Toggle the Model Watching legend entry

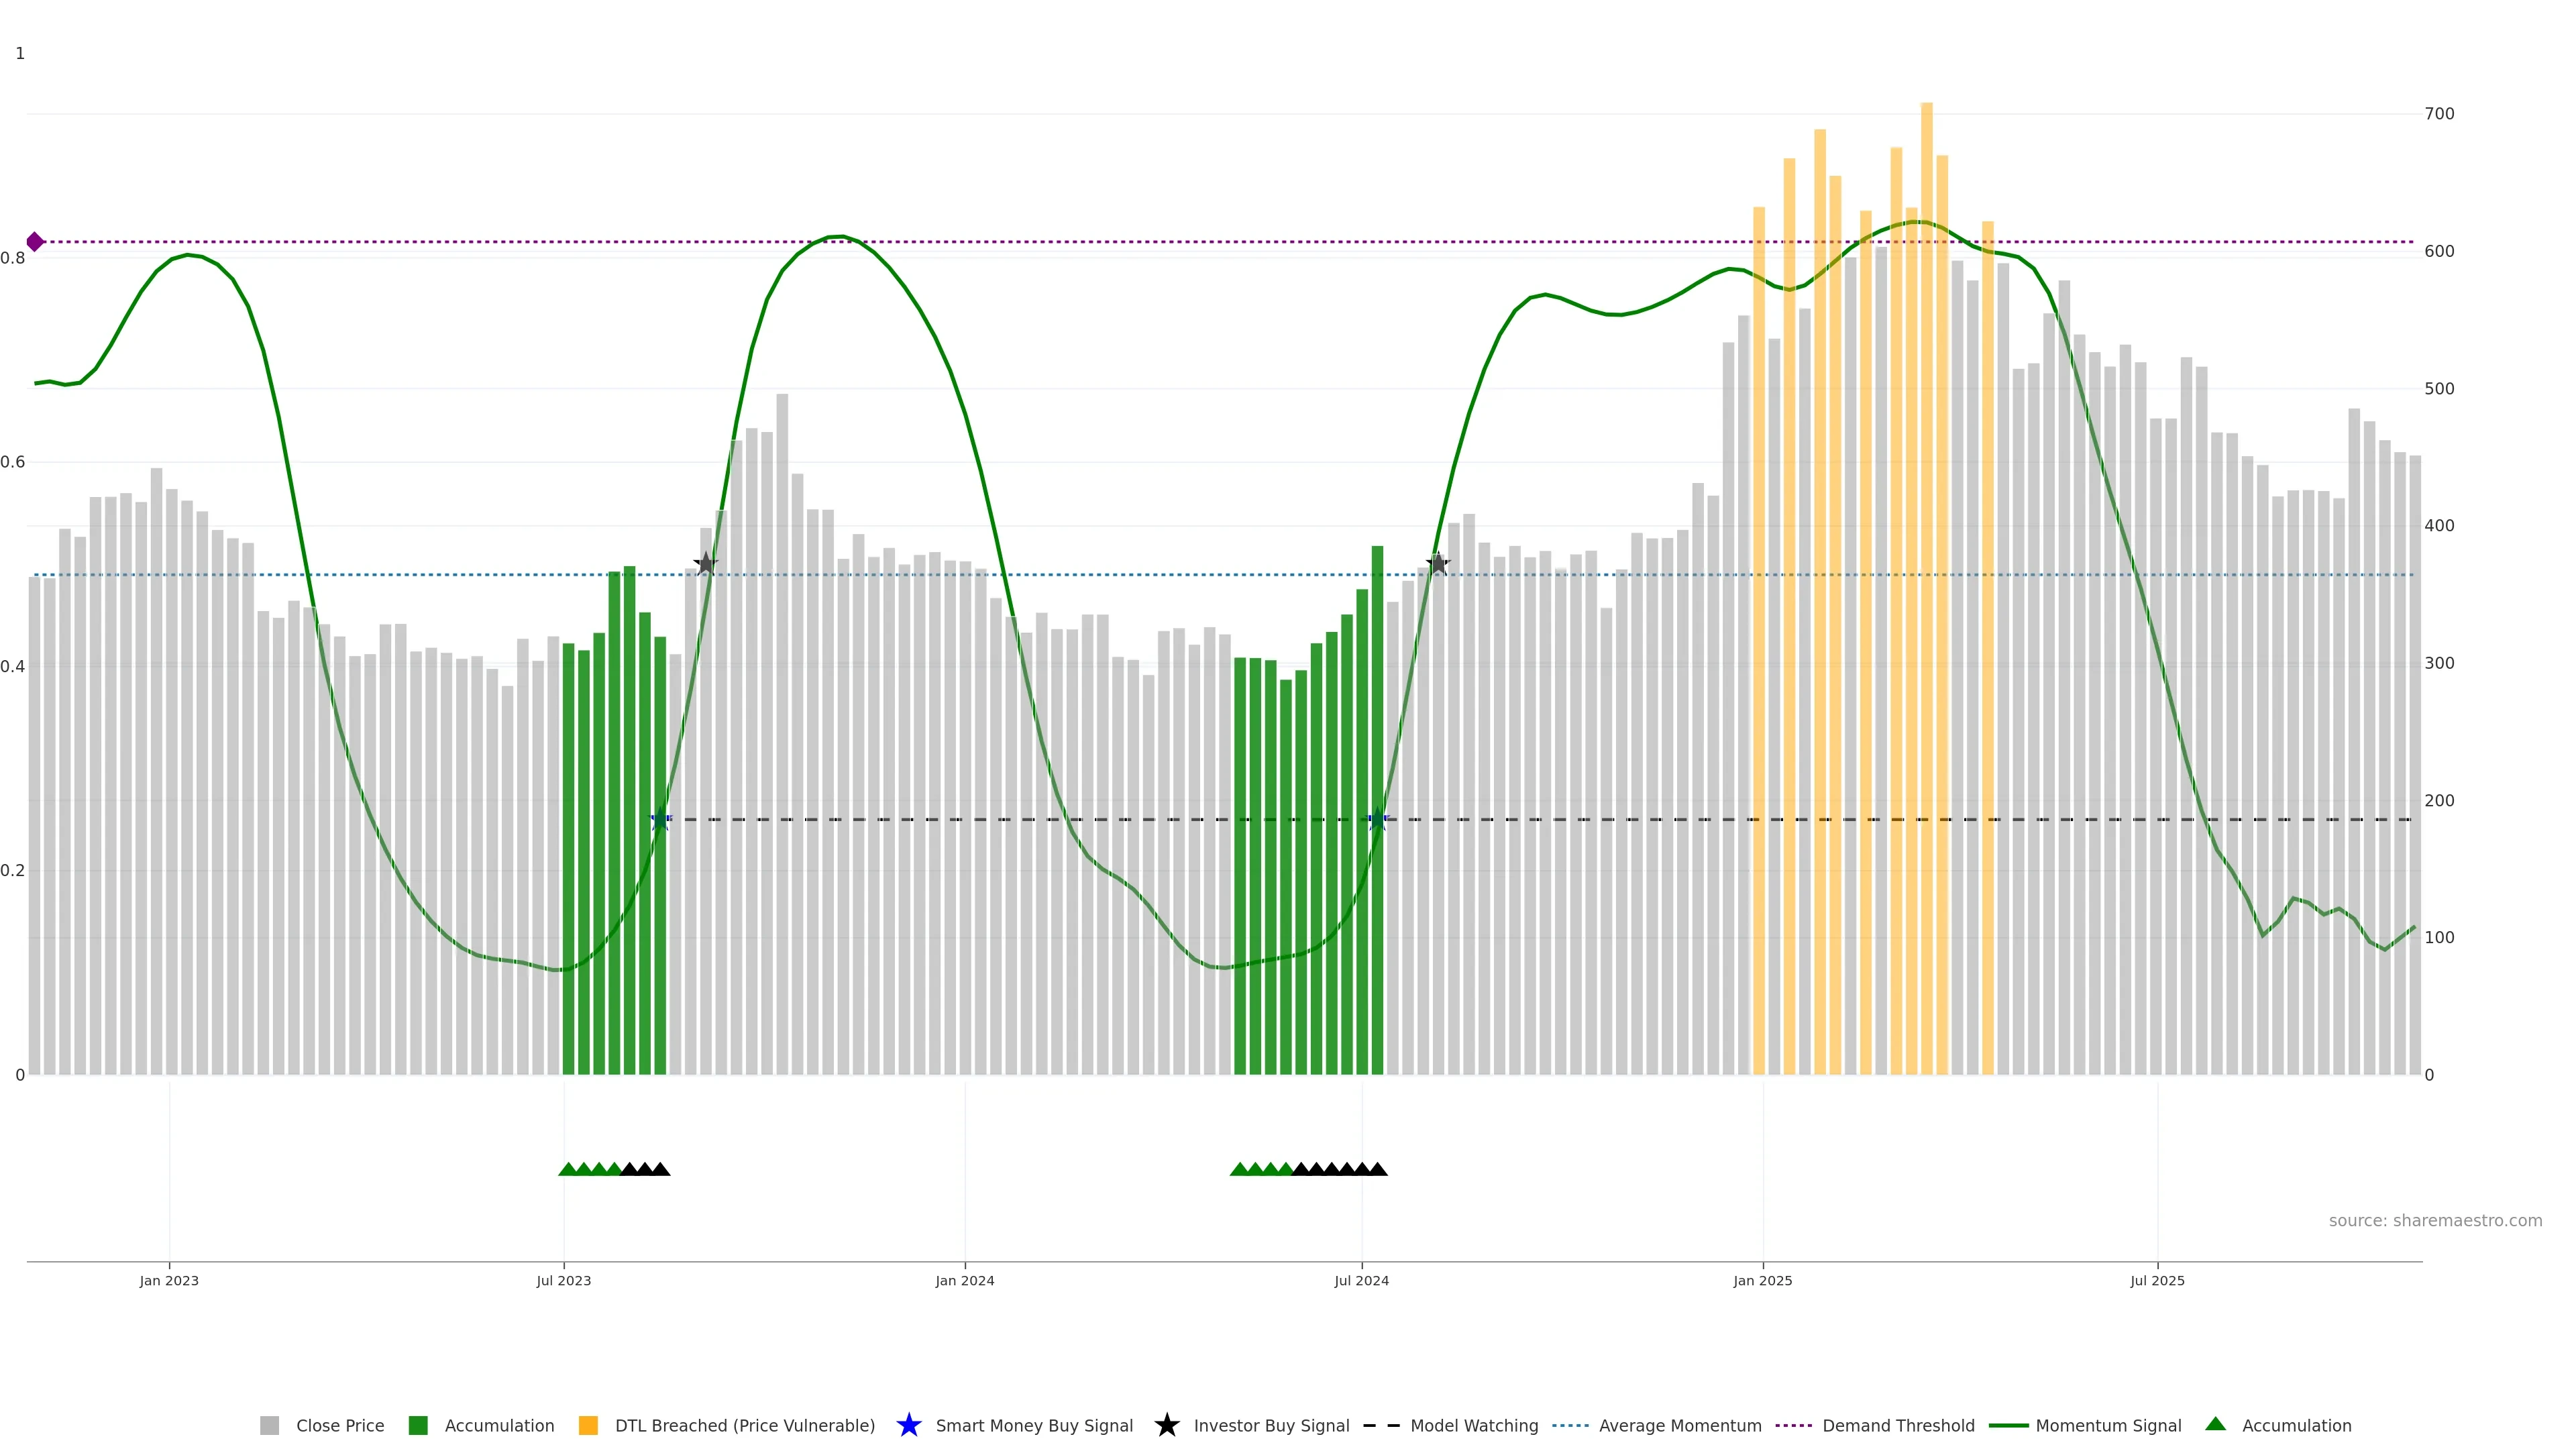pos(1473,1426)
